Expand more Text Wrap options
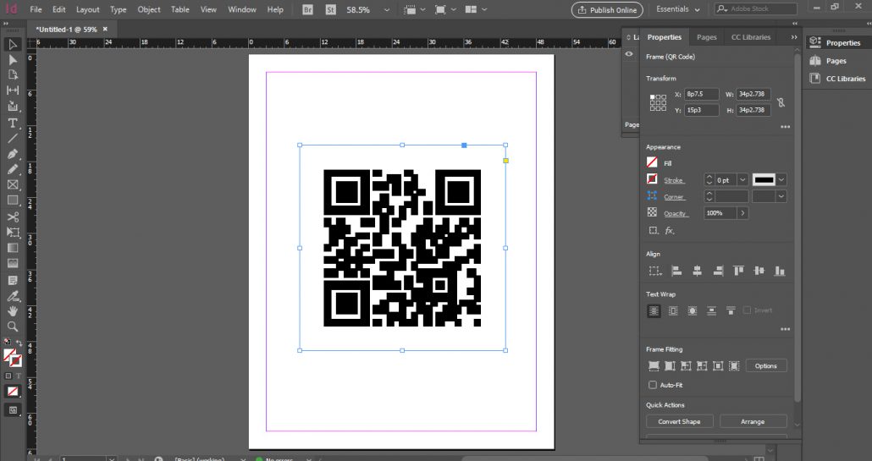The image size is (872, 461). (786, 329)
